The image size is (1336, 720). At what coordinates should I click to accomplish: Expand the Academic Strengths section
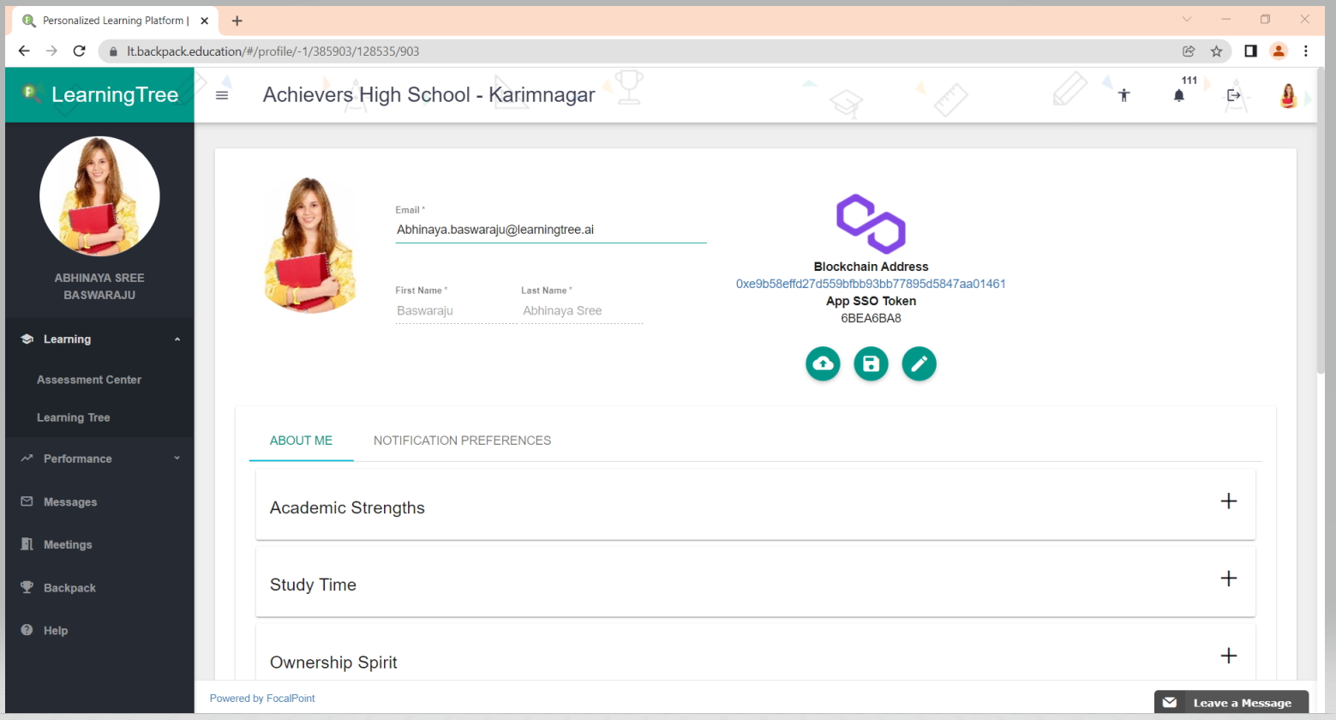click(x=1228, y=501)
